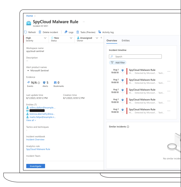Viewport: 181px width, 187px height.
Task: Open the ellipsis menu for the second timeline alert
Action: pos(169,81)
